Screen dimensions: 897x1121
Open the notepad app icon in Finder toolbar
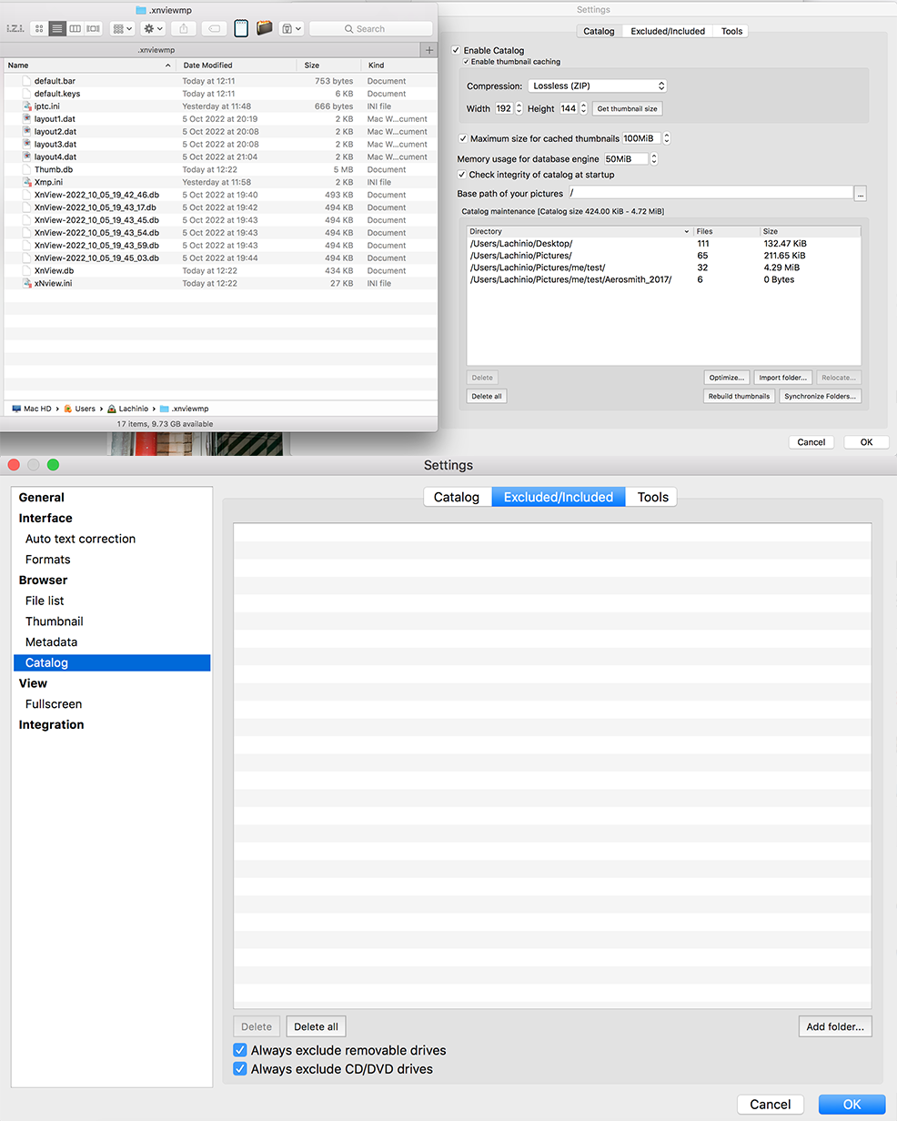pos(241,28)
